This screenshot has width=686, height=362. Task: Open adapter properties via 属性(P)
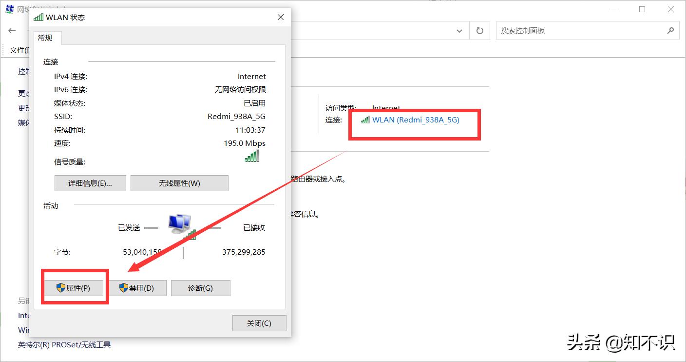point(74,288)
